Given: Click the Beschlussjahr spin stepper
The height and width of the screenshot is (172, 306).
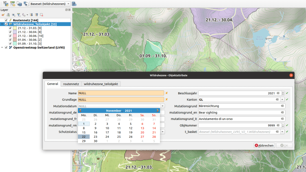Looking at the screenshot, I should 283,93.
